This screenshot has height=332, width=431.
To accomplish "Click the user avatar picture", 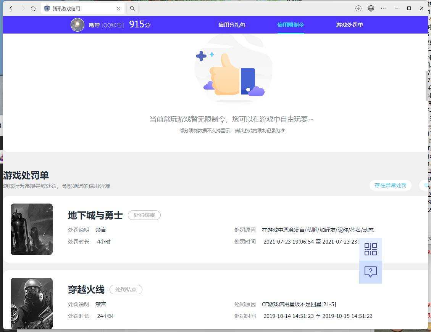I will [77, 25].
